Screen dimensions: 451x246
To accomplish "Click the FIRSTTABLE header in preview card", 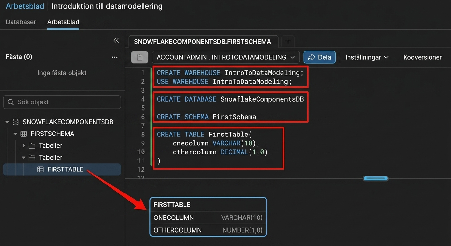I will pyautogui.click(x=172, y=205).
